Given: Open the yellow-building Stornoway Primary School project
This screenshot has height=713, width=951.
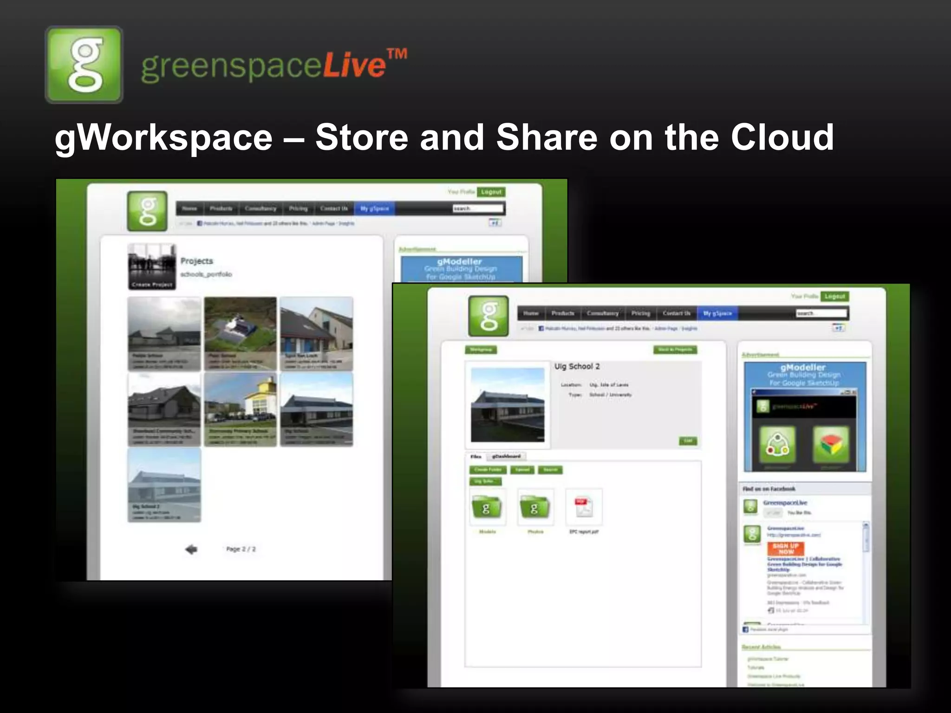Looking at the screenshot, I should 240,409.
